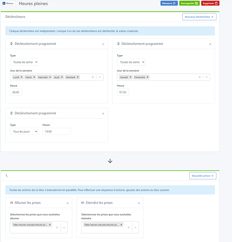Edit the 06:45 hour field
Screen dimensions: 232x242
16,92
